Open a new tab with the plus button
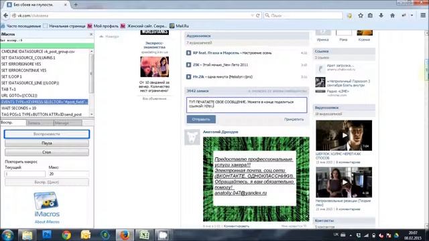Viewport: 429px width, 241px height. [76, 5]
